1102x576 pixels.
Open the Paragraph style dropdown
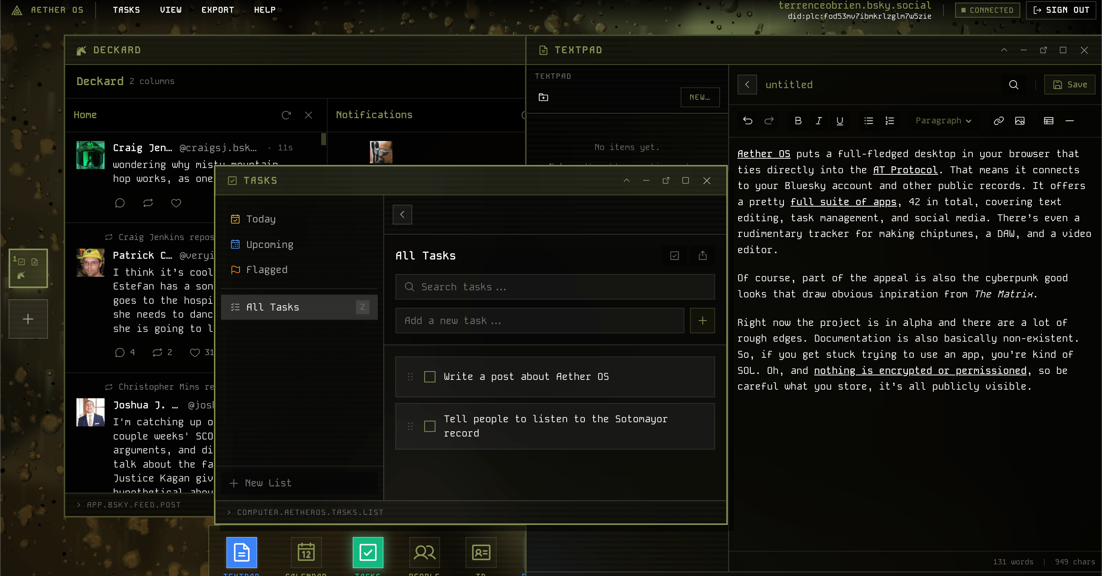point(942,121)
